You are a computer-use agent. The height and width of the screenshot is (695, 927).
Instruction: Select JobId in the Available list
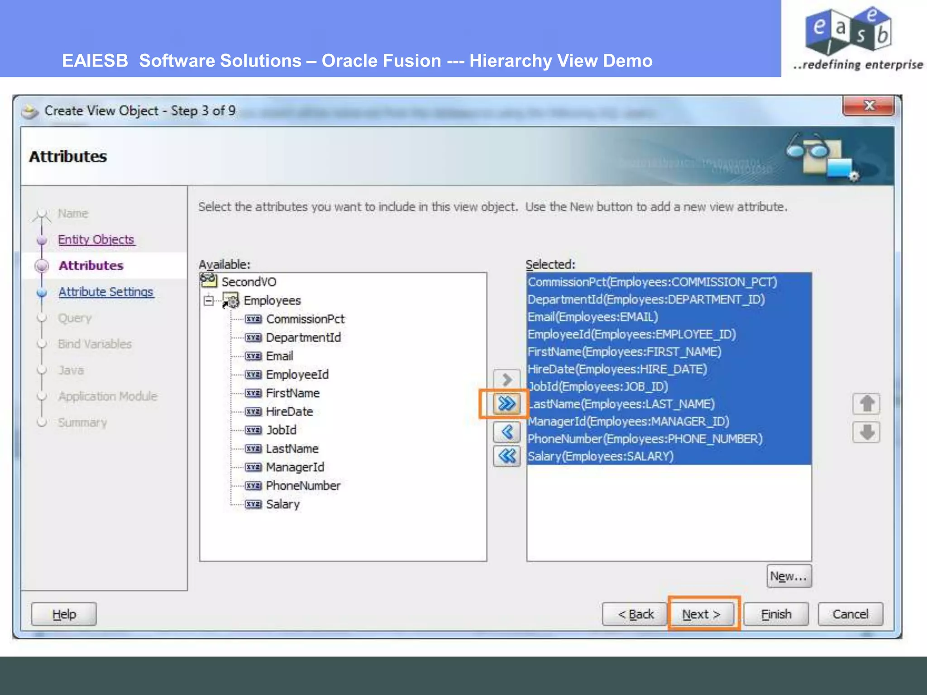282,430
